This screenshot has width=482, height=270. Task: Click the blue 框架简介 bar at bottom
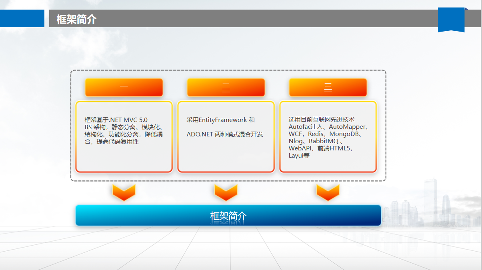pos(228,216)
